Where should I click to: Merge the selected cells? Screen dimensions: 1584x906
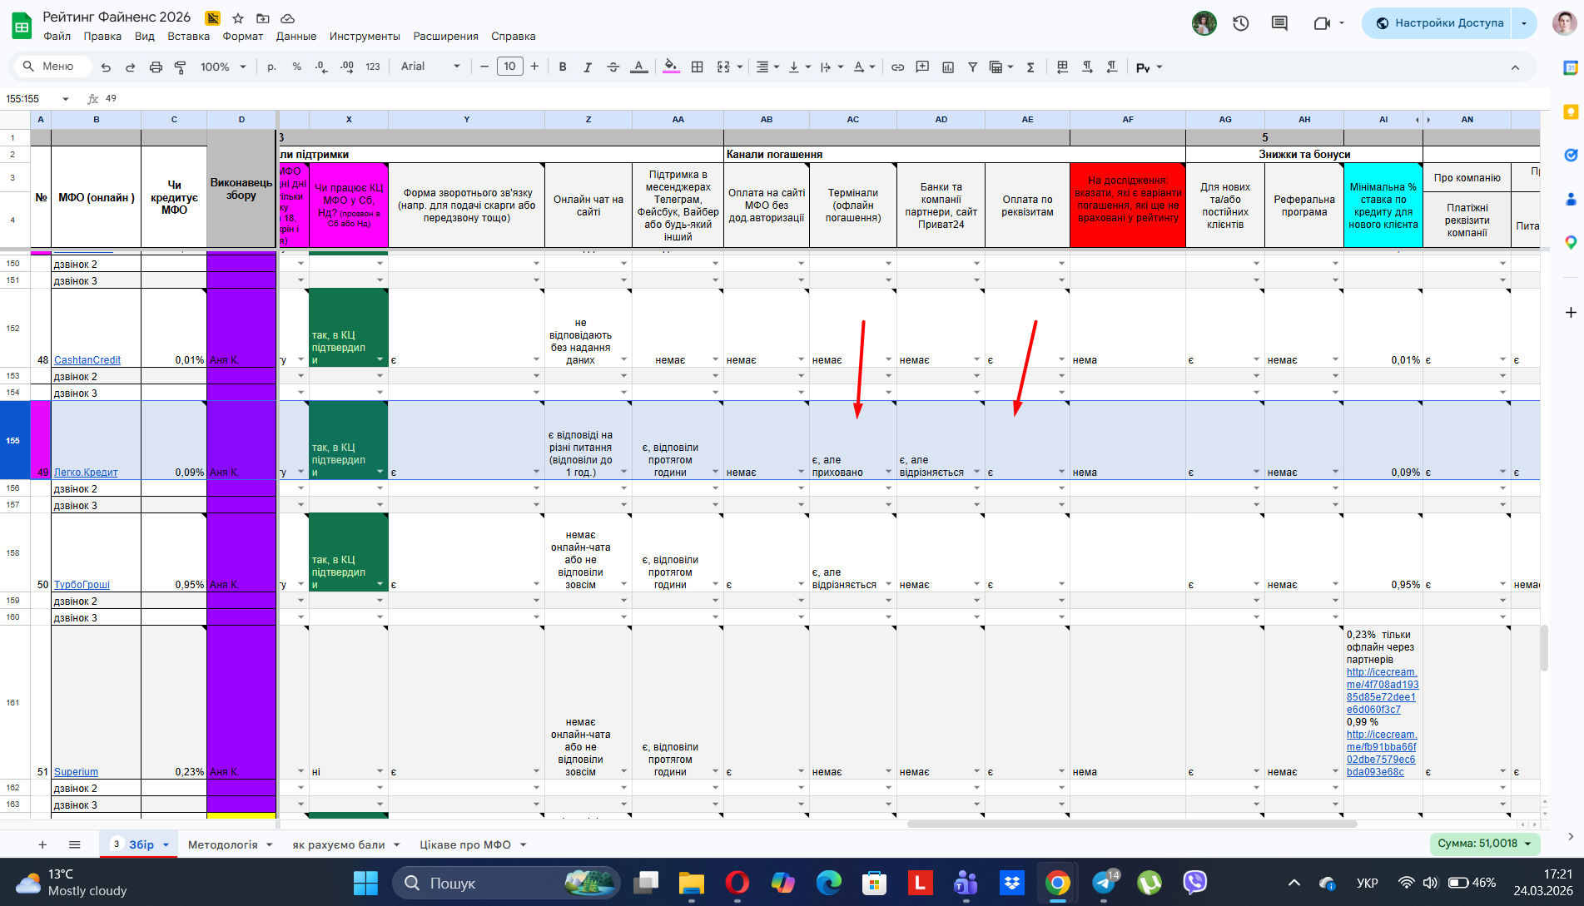click(723, 67)
